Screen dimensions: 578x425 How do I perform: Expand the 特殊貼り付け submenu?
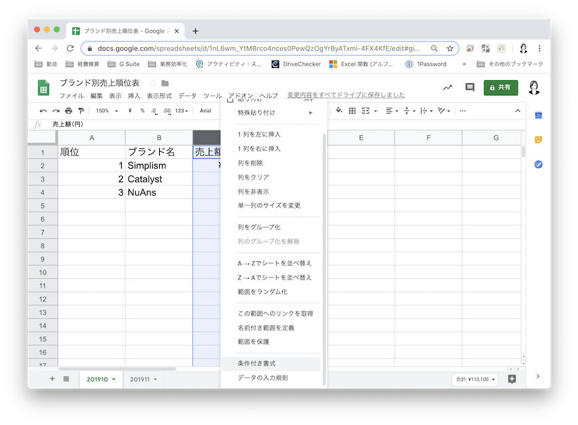pos(272,112)
